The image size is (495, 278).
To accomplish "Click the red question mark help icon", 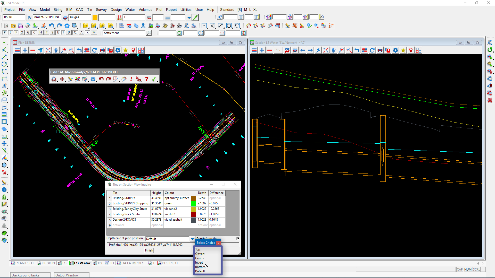I will [x=147, y=79].
